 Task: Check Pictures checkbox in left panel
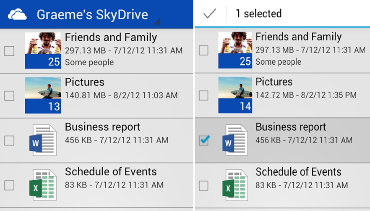[9, 95]
